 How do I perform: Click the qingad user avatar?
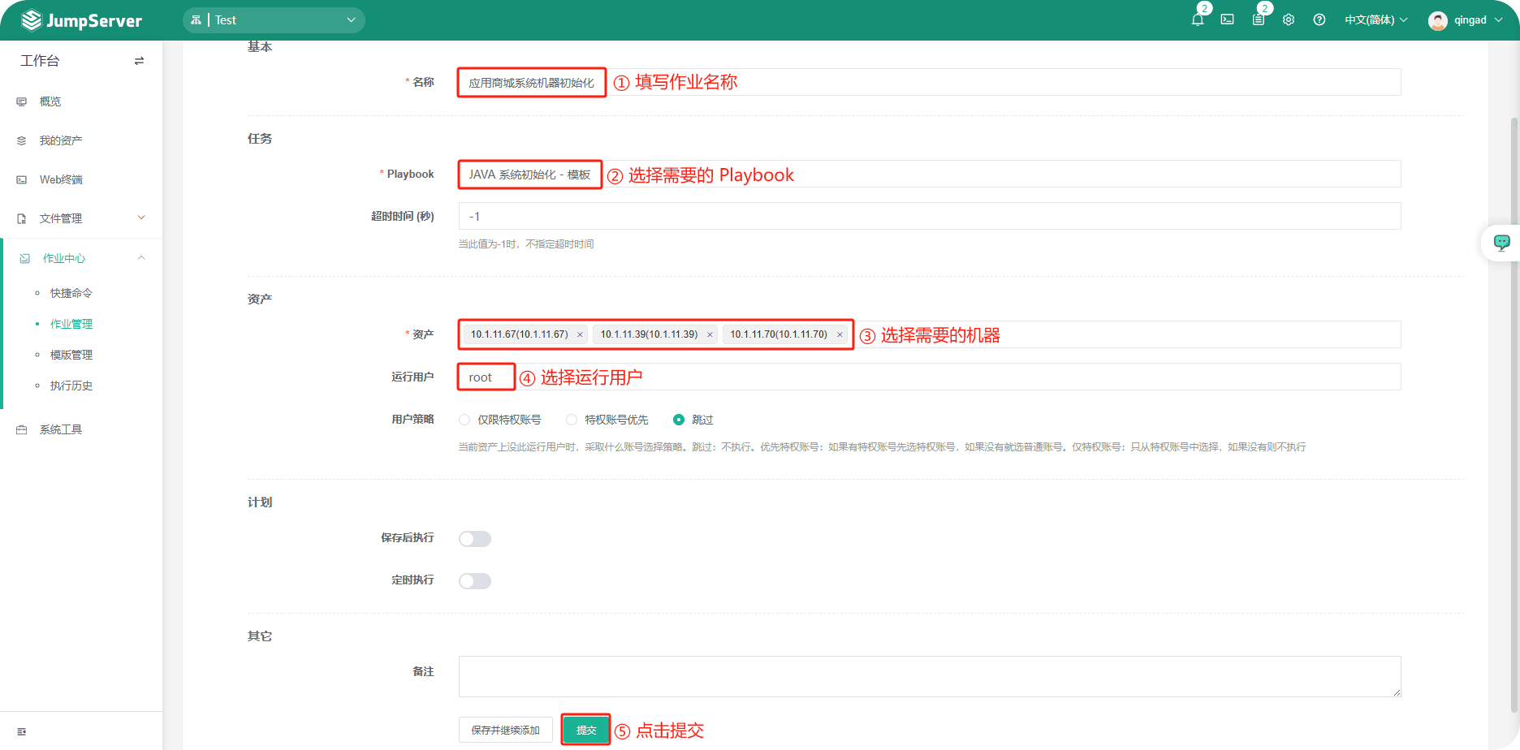1438,20
